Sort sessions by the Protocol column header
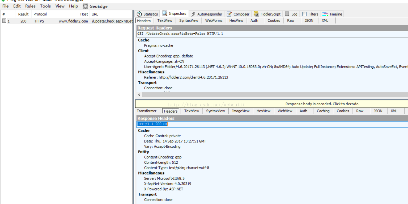 pos(40,14)
